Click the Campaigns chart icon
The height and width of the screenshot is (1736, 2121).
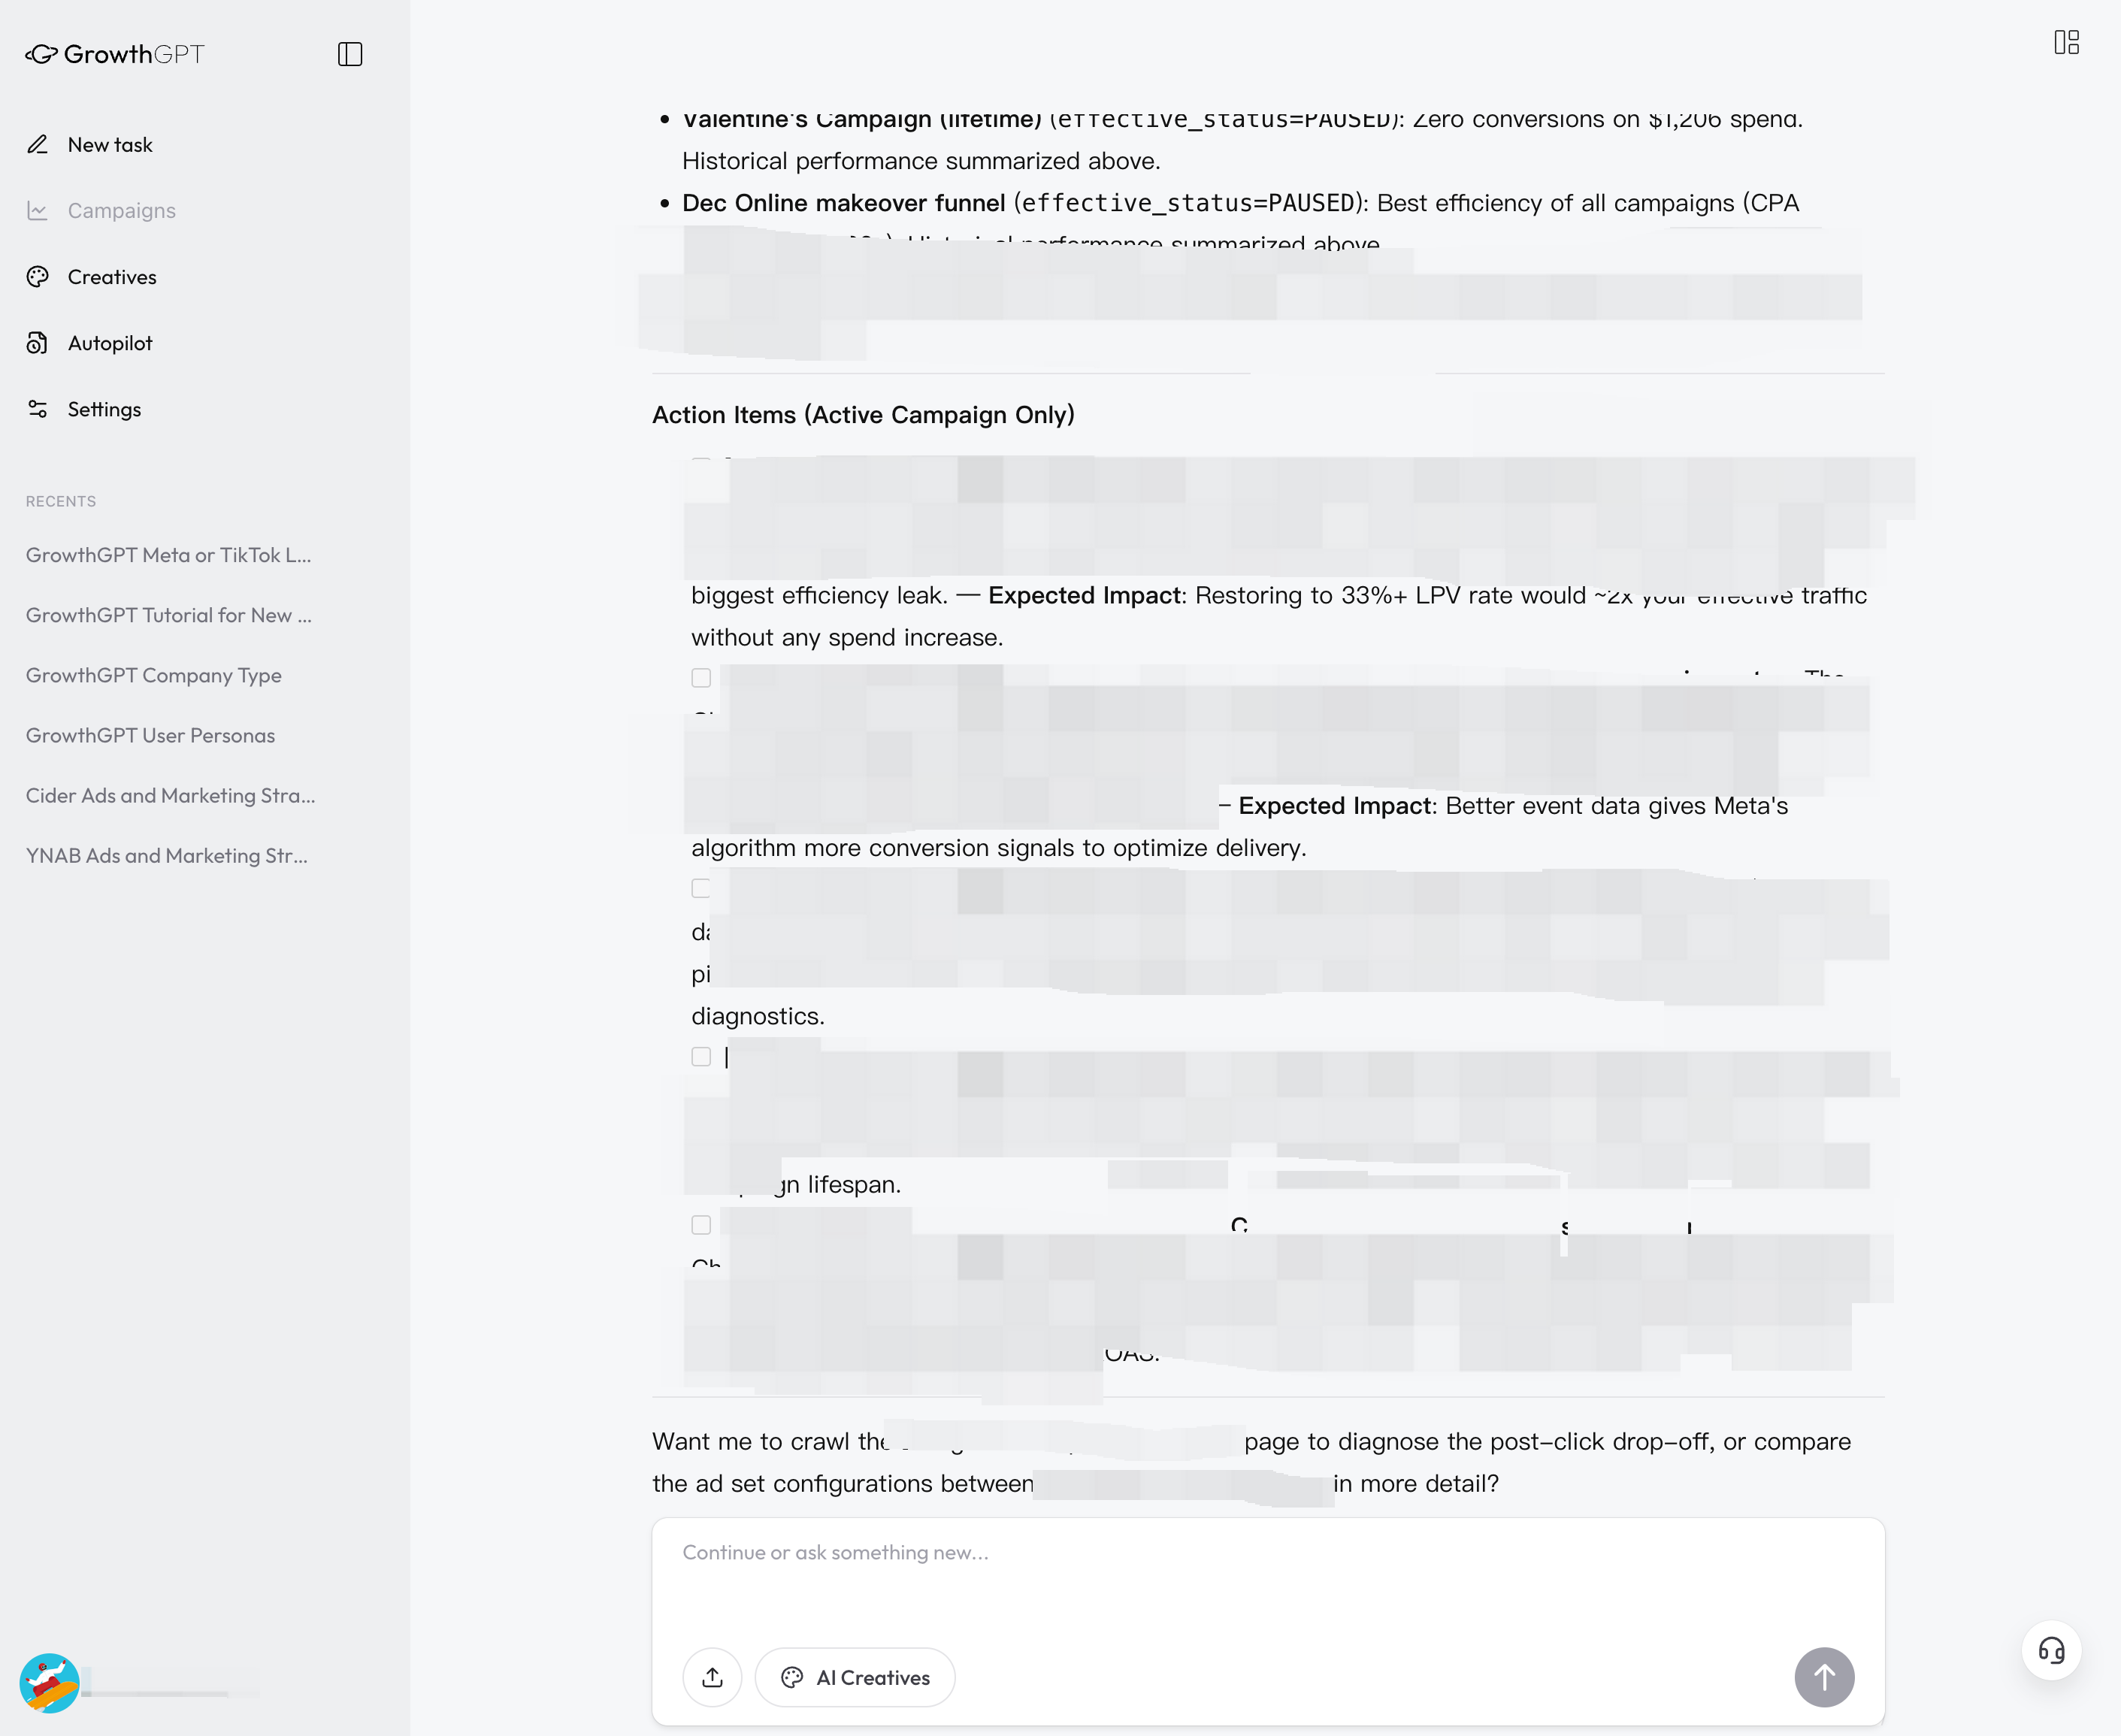point(38,211)
